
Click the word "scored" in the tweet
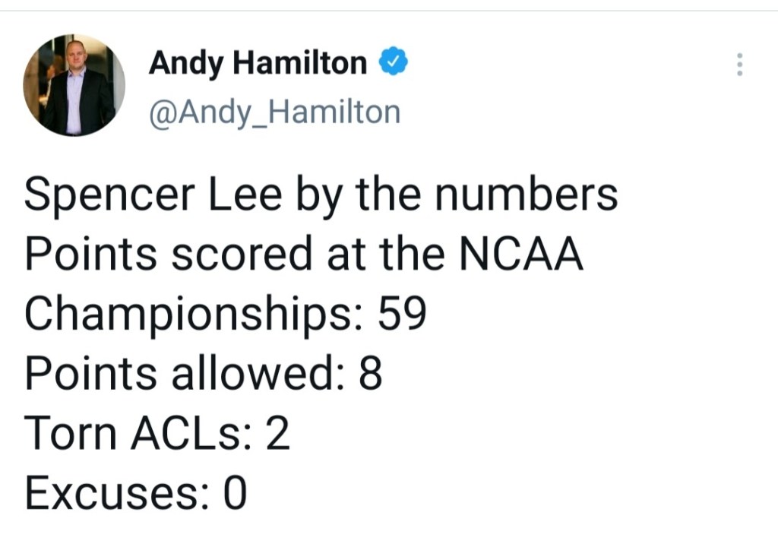point(241,255)
